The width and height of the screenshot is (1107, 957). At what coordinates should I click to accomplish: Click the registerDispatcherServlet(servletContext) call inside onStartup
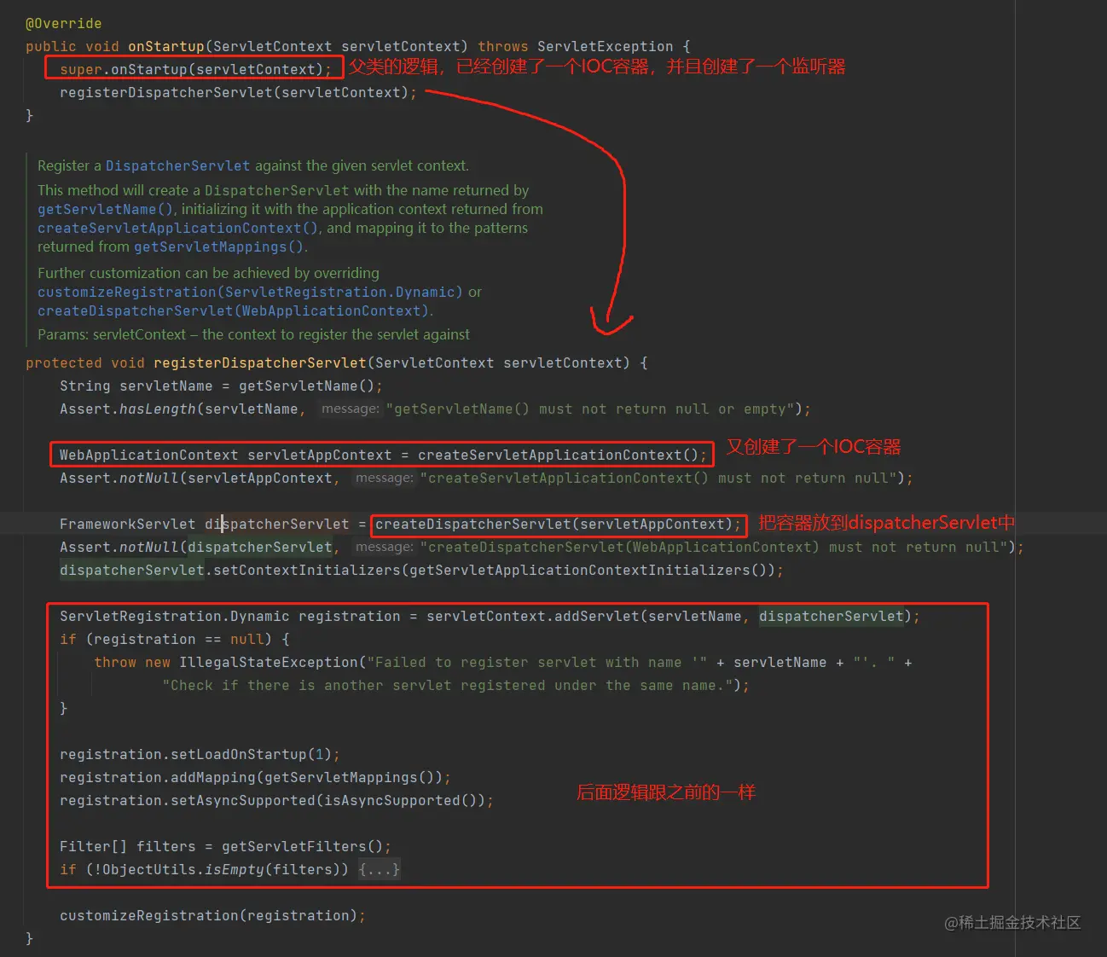coord(235,92)
